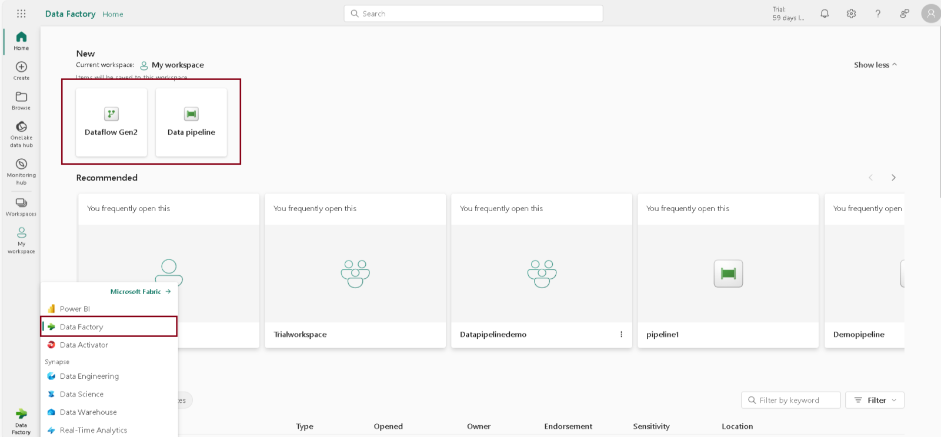This screenshot has width=941, height=437.
Task: Open user account avatar
Action: coord(931,14)
